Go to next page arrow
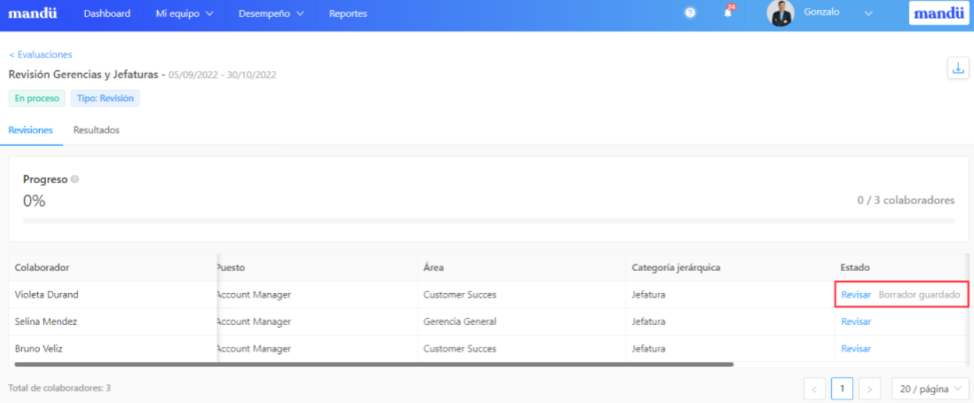 (870, 389)
